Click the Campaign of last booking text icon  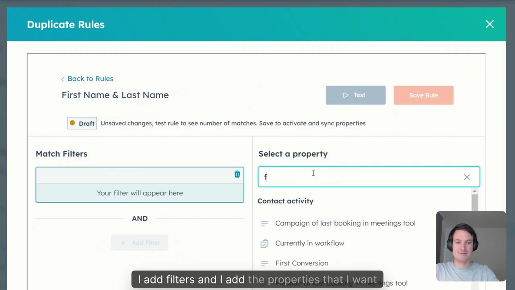click(264, 224)
